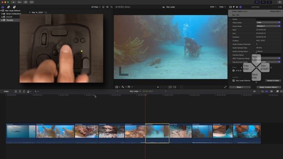Click the Import Media toolbar button
Viewport: 283px width, 159px height.
13,2
